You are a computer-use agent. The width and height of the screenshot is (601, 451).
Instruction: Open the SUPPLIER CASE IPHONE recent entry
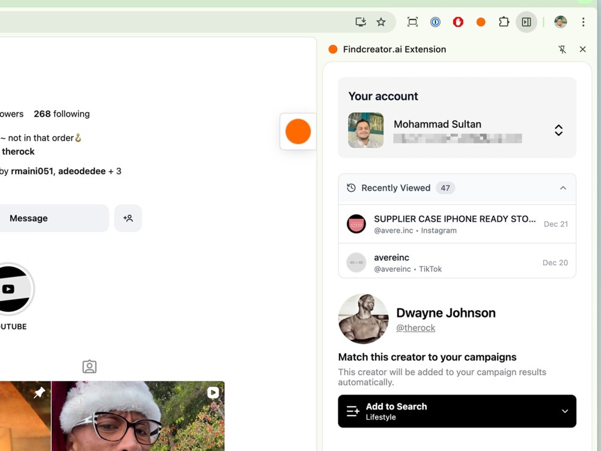(x=457, y=224)
